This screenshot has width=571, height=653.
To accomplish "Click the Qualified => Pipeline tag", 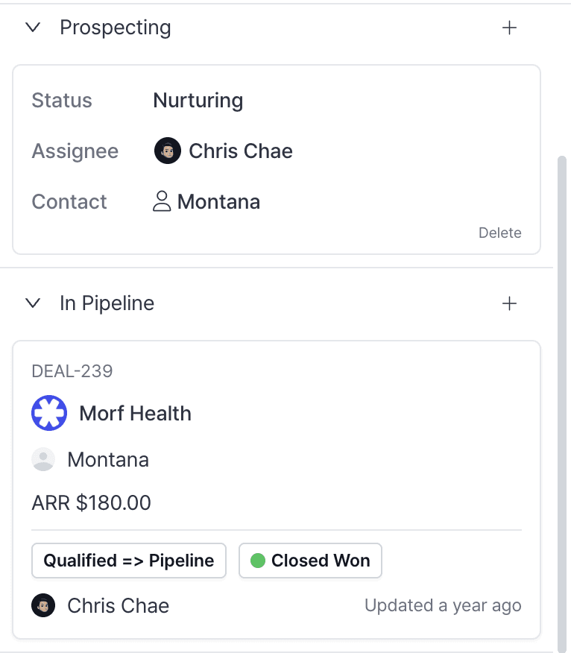I will coord(128,561).
